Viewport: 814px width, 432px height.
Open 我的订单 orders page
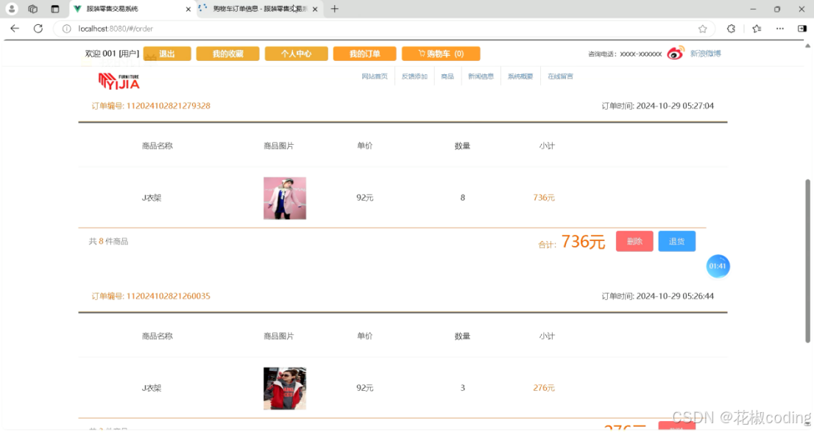365,54
